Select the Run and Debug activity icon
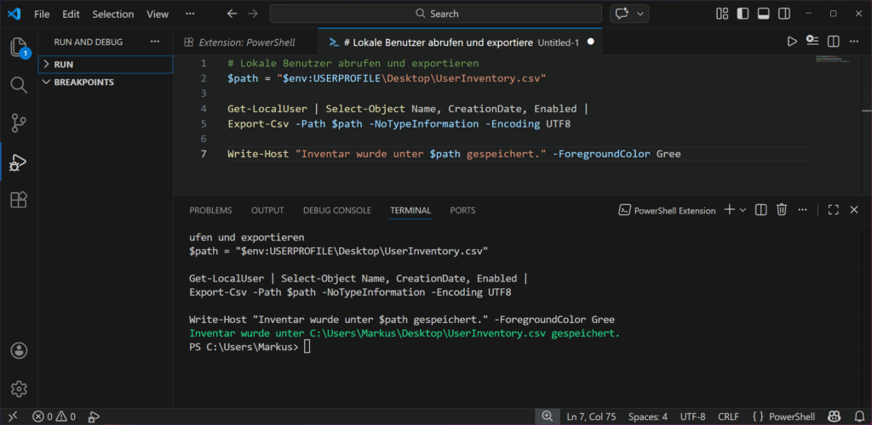 pyautogui.click(x=19, y=162)
